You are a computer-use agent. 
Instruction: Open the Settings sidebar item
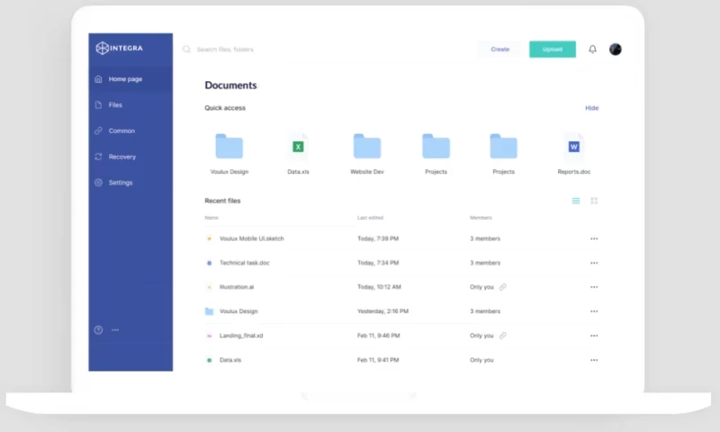(130, 183)
